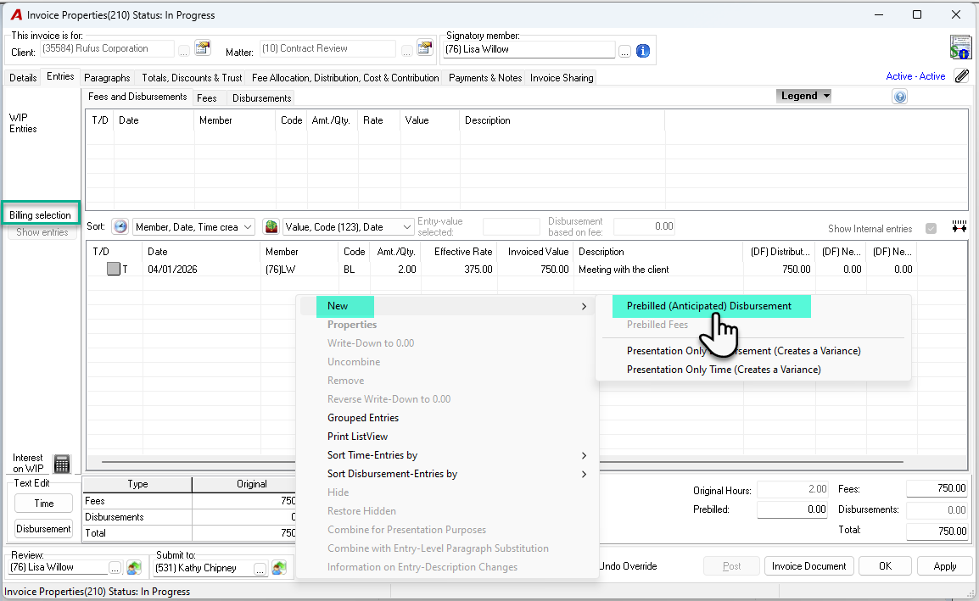Image resolution: width=979 pixels, height=601 pixels.
Task: Click the disbursement sort icon before Value, Code
Action: click(x=271, y=226)
